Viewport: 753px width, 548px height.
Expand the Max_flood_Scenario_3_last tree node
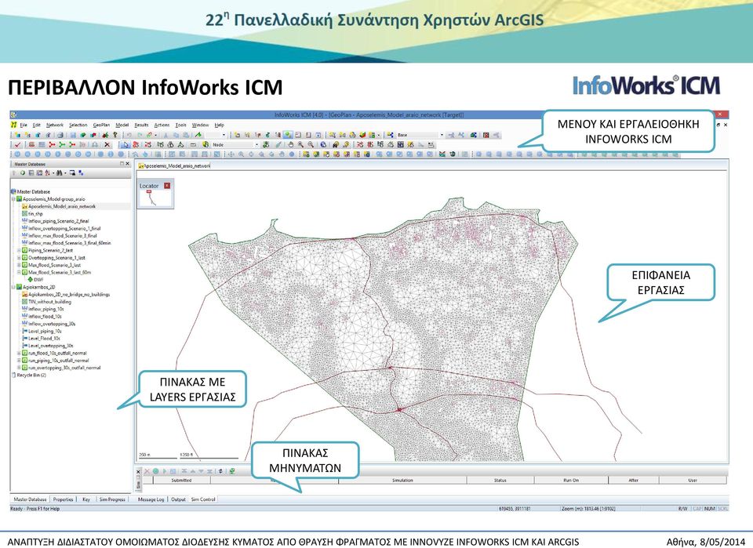coord(19,265)
